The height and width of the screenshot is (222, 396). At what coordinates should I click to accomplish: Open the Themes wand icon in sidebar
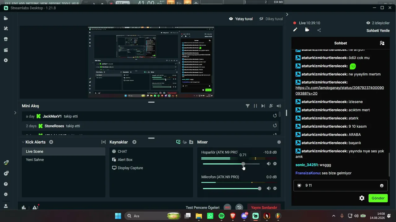click(x=6, y=28)
